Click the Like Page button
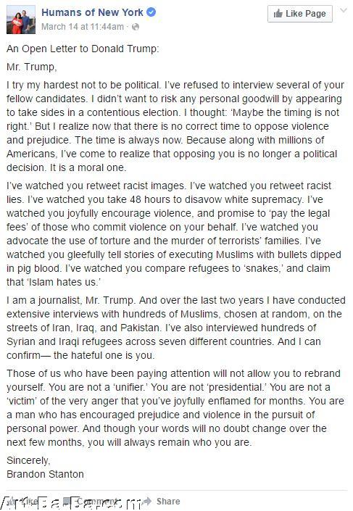353x511 pixels. tap(300, 14)
